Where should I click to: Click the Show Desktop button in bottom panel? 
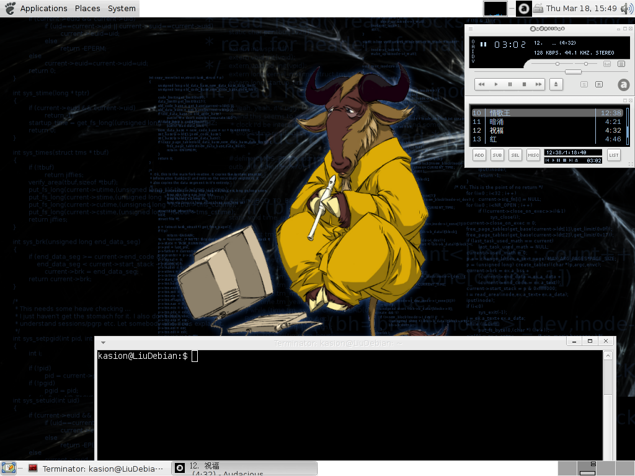click(x=9, y=469)
